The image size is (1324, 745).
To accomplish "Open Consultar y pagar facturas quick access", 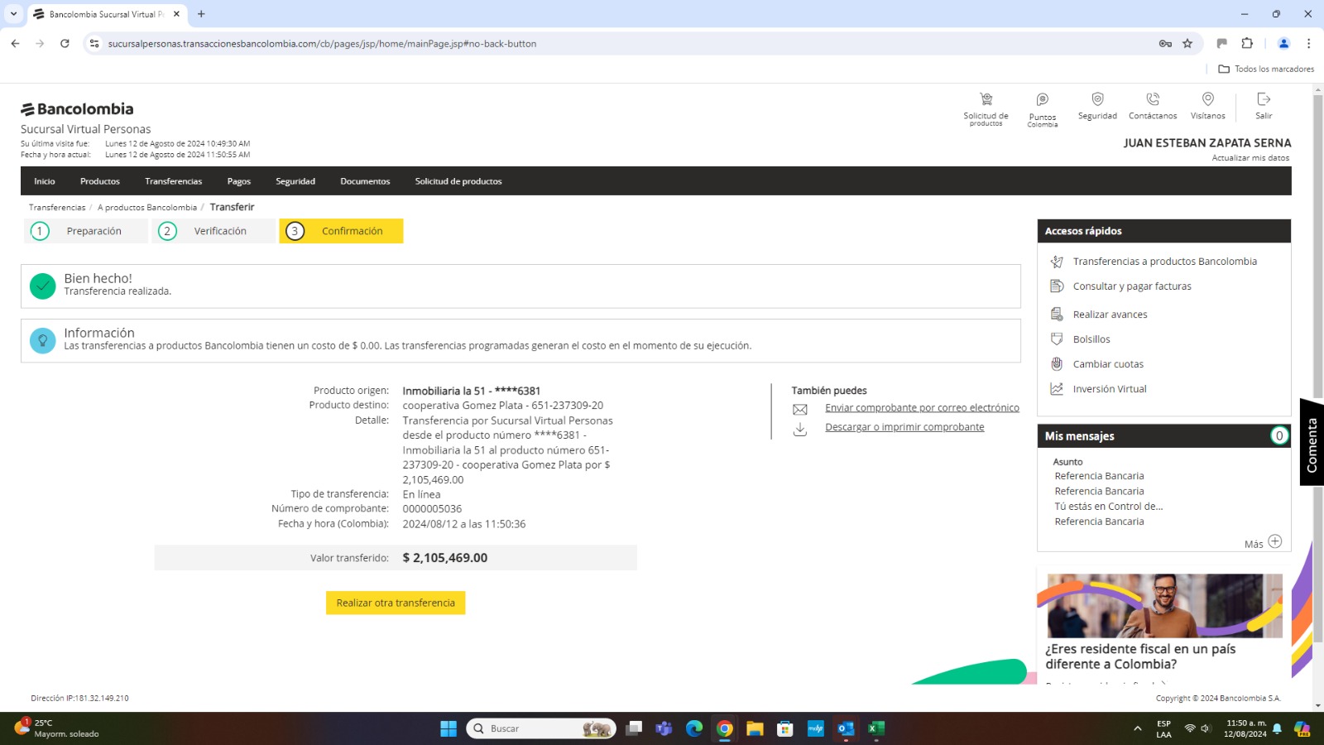I will [1132, 286].
